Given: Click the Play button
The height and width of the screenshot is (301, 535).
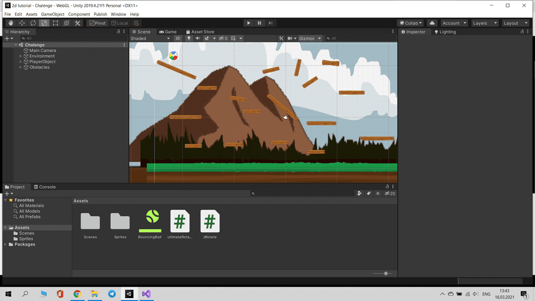Looking at the screenshot, I should (x=249, y=23).
